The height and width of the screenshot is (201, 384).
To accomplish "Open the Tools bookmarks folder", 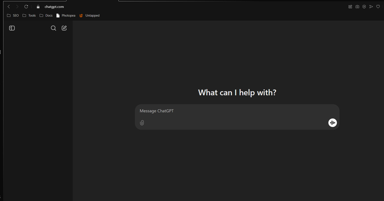I will point(29,15).
